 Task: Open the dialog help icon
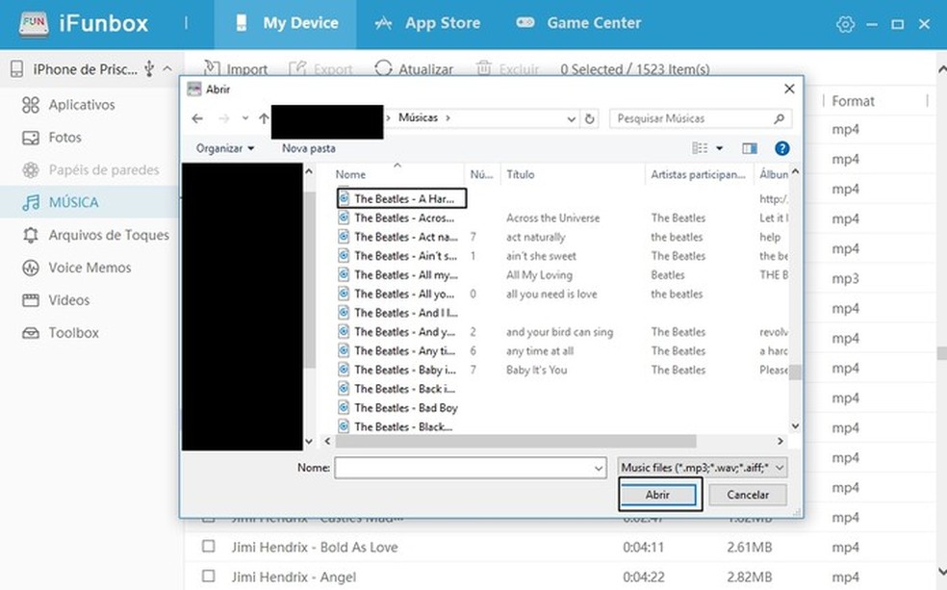click(x=781, y=148)
